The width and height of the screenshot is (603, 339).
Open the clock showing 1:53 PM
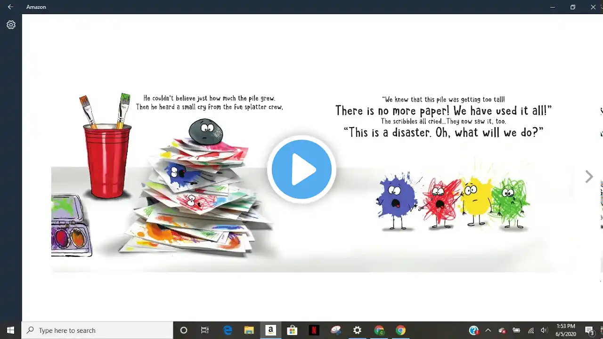565,330
